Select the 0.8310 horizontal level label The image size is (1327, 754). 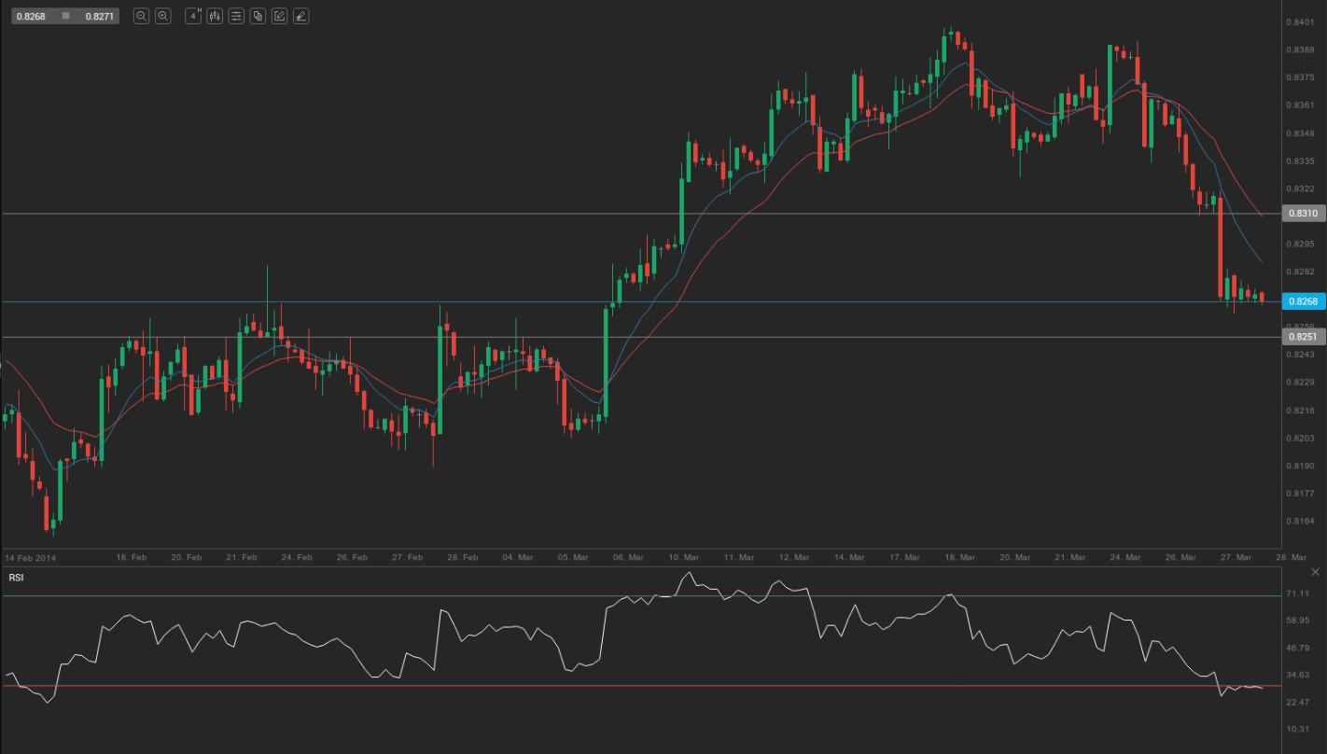point(1303,214)
